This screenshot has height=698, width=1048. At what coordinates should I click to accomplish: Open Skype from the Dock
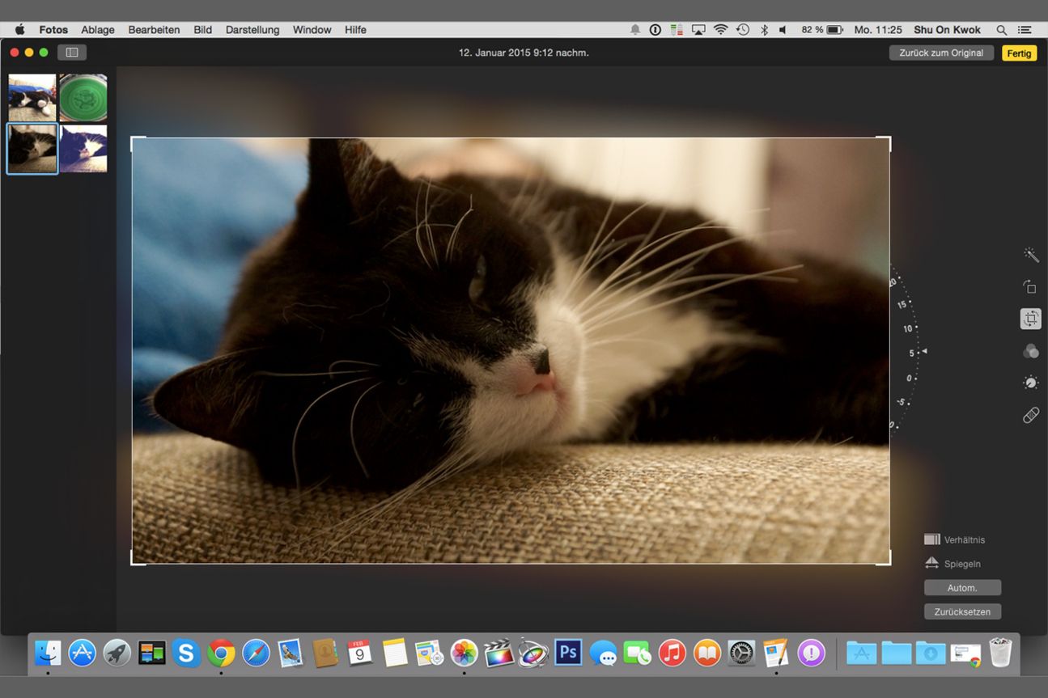[186, 652]
